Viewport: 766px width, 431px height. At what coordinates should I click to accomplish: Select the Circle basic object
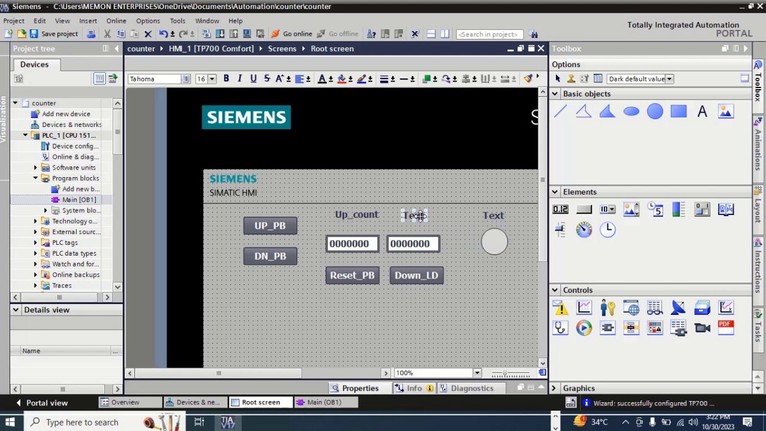pos(655,111)
